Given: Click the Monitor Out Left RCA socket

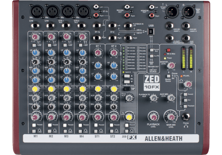Looking at the screenshot, I should [x=152, y=7].
